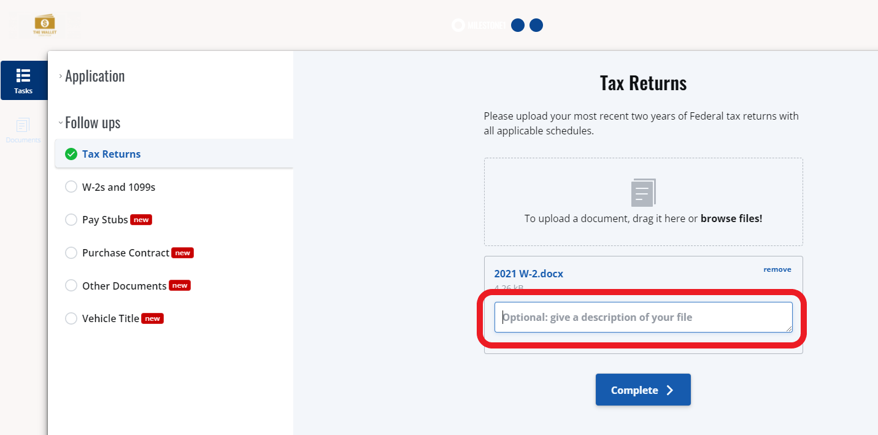The height and width of the screenshot is (435, 878).
Task: Click the document upload icon
Action: click(643, 193)
